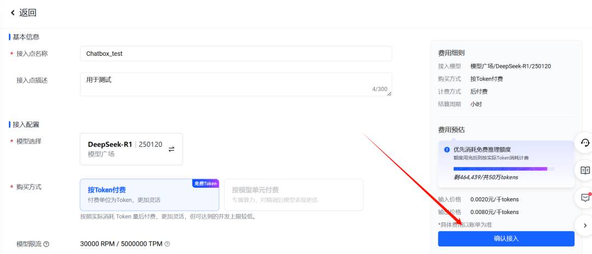The height and width of the screenshot is (254, 592).
Task: Select the 按模型单元付费 purchase option
Action: click(x=294, y=195)
